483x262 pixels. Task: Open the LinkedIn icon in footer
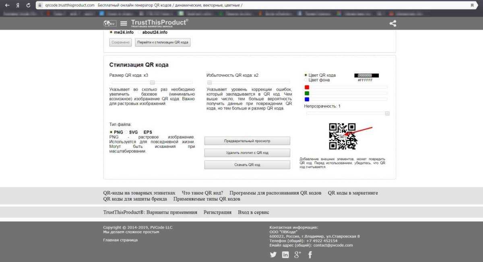tap(285, 254)
